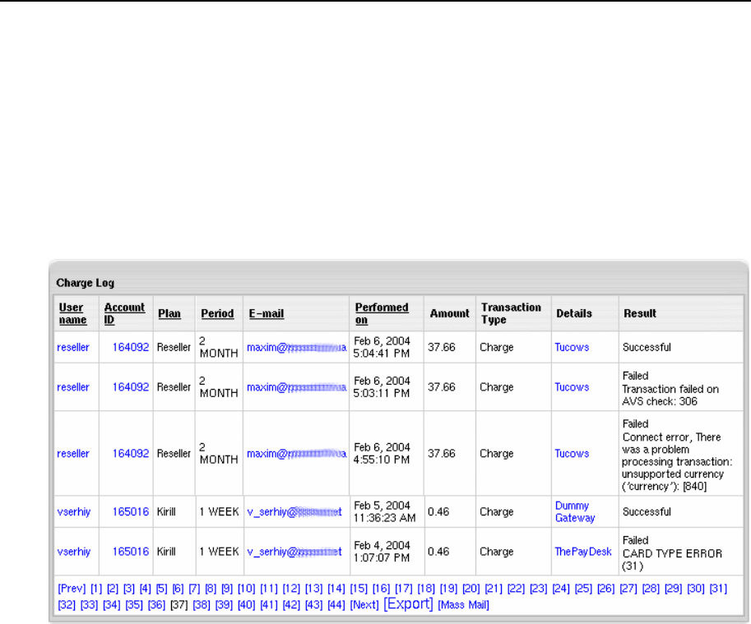This screenshot has height=624, width=751.
Task: Go to next page with [Next]
Action: [364, 605]
